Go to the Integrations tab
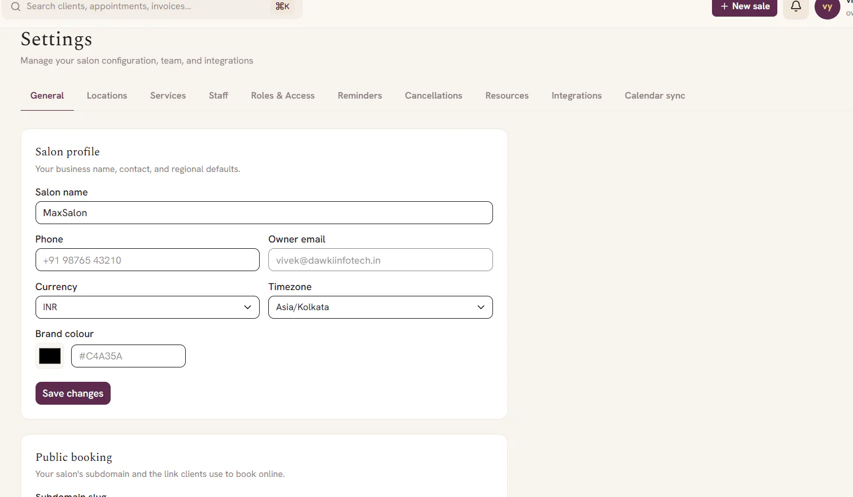 (x=577, y=96)
